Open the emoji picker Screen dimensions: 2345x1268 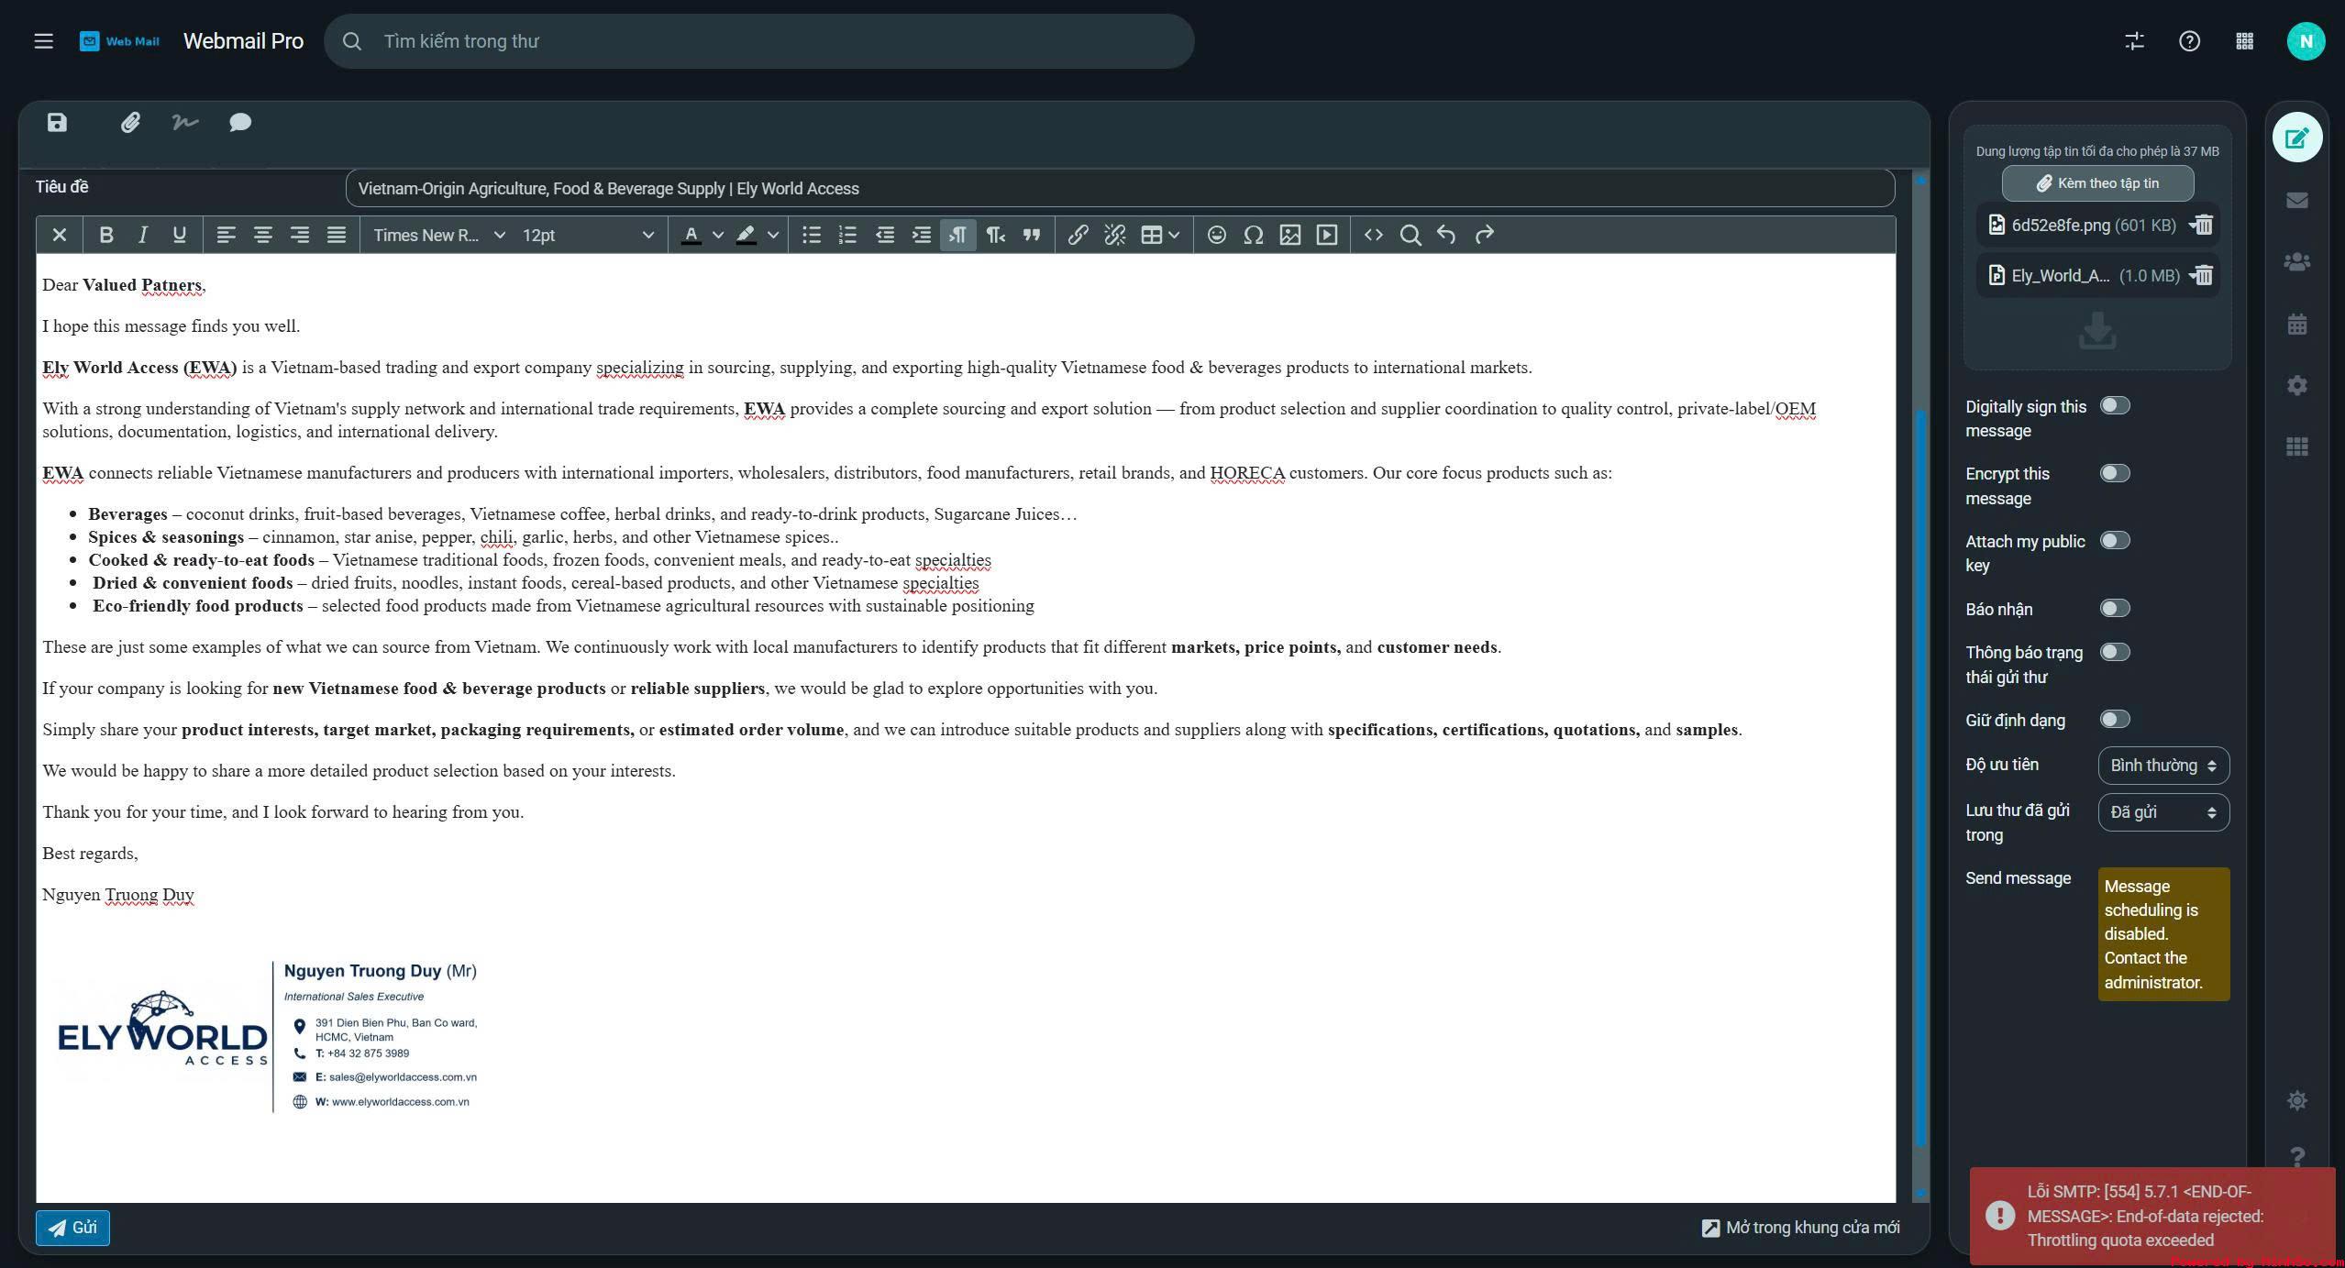[x=1216, y=235]
